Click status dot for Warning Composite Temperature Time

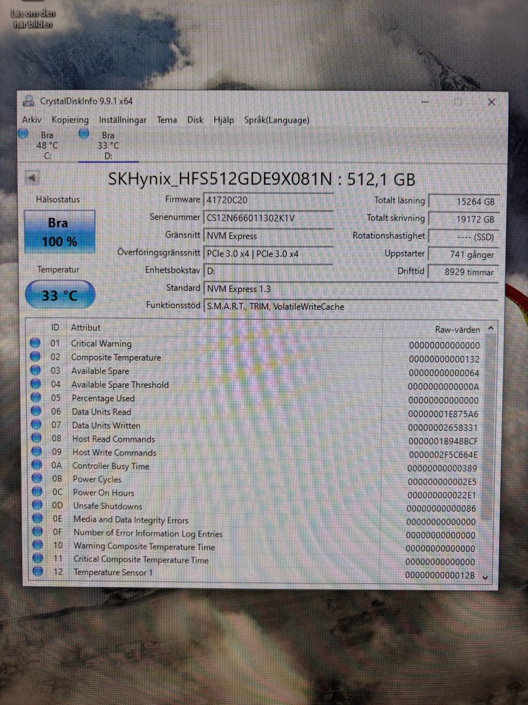38,545
